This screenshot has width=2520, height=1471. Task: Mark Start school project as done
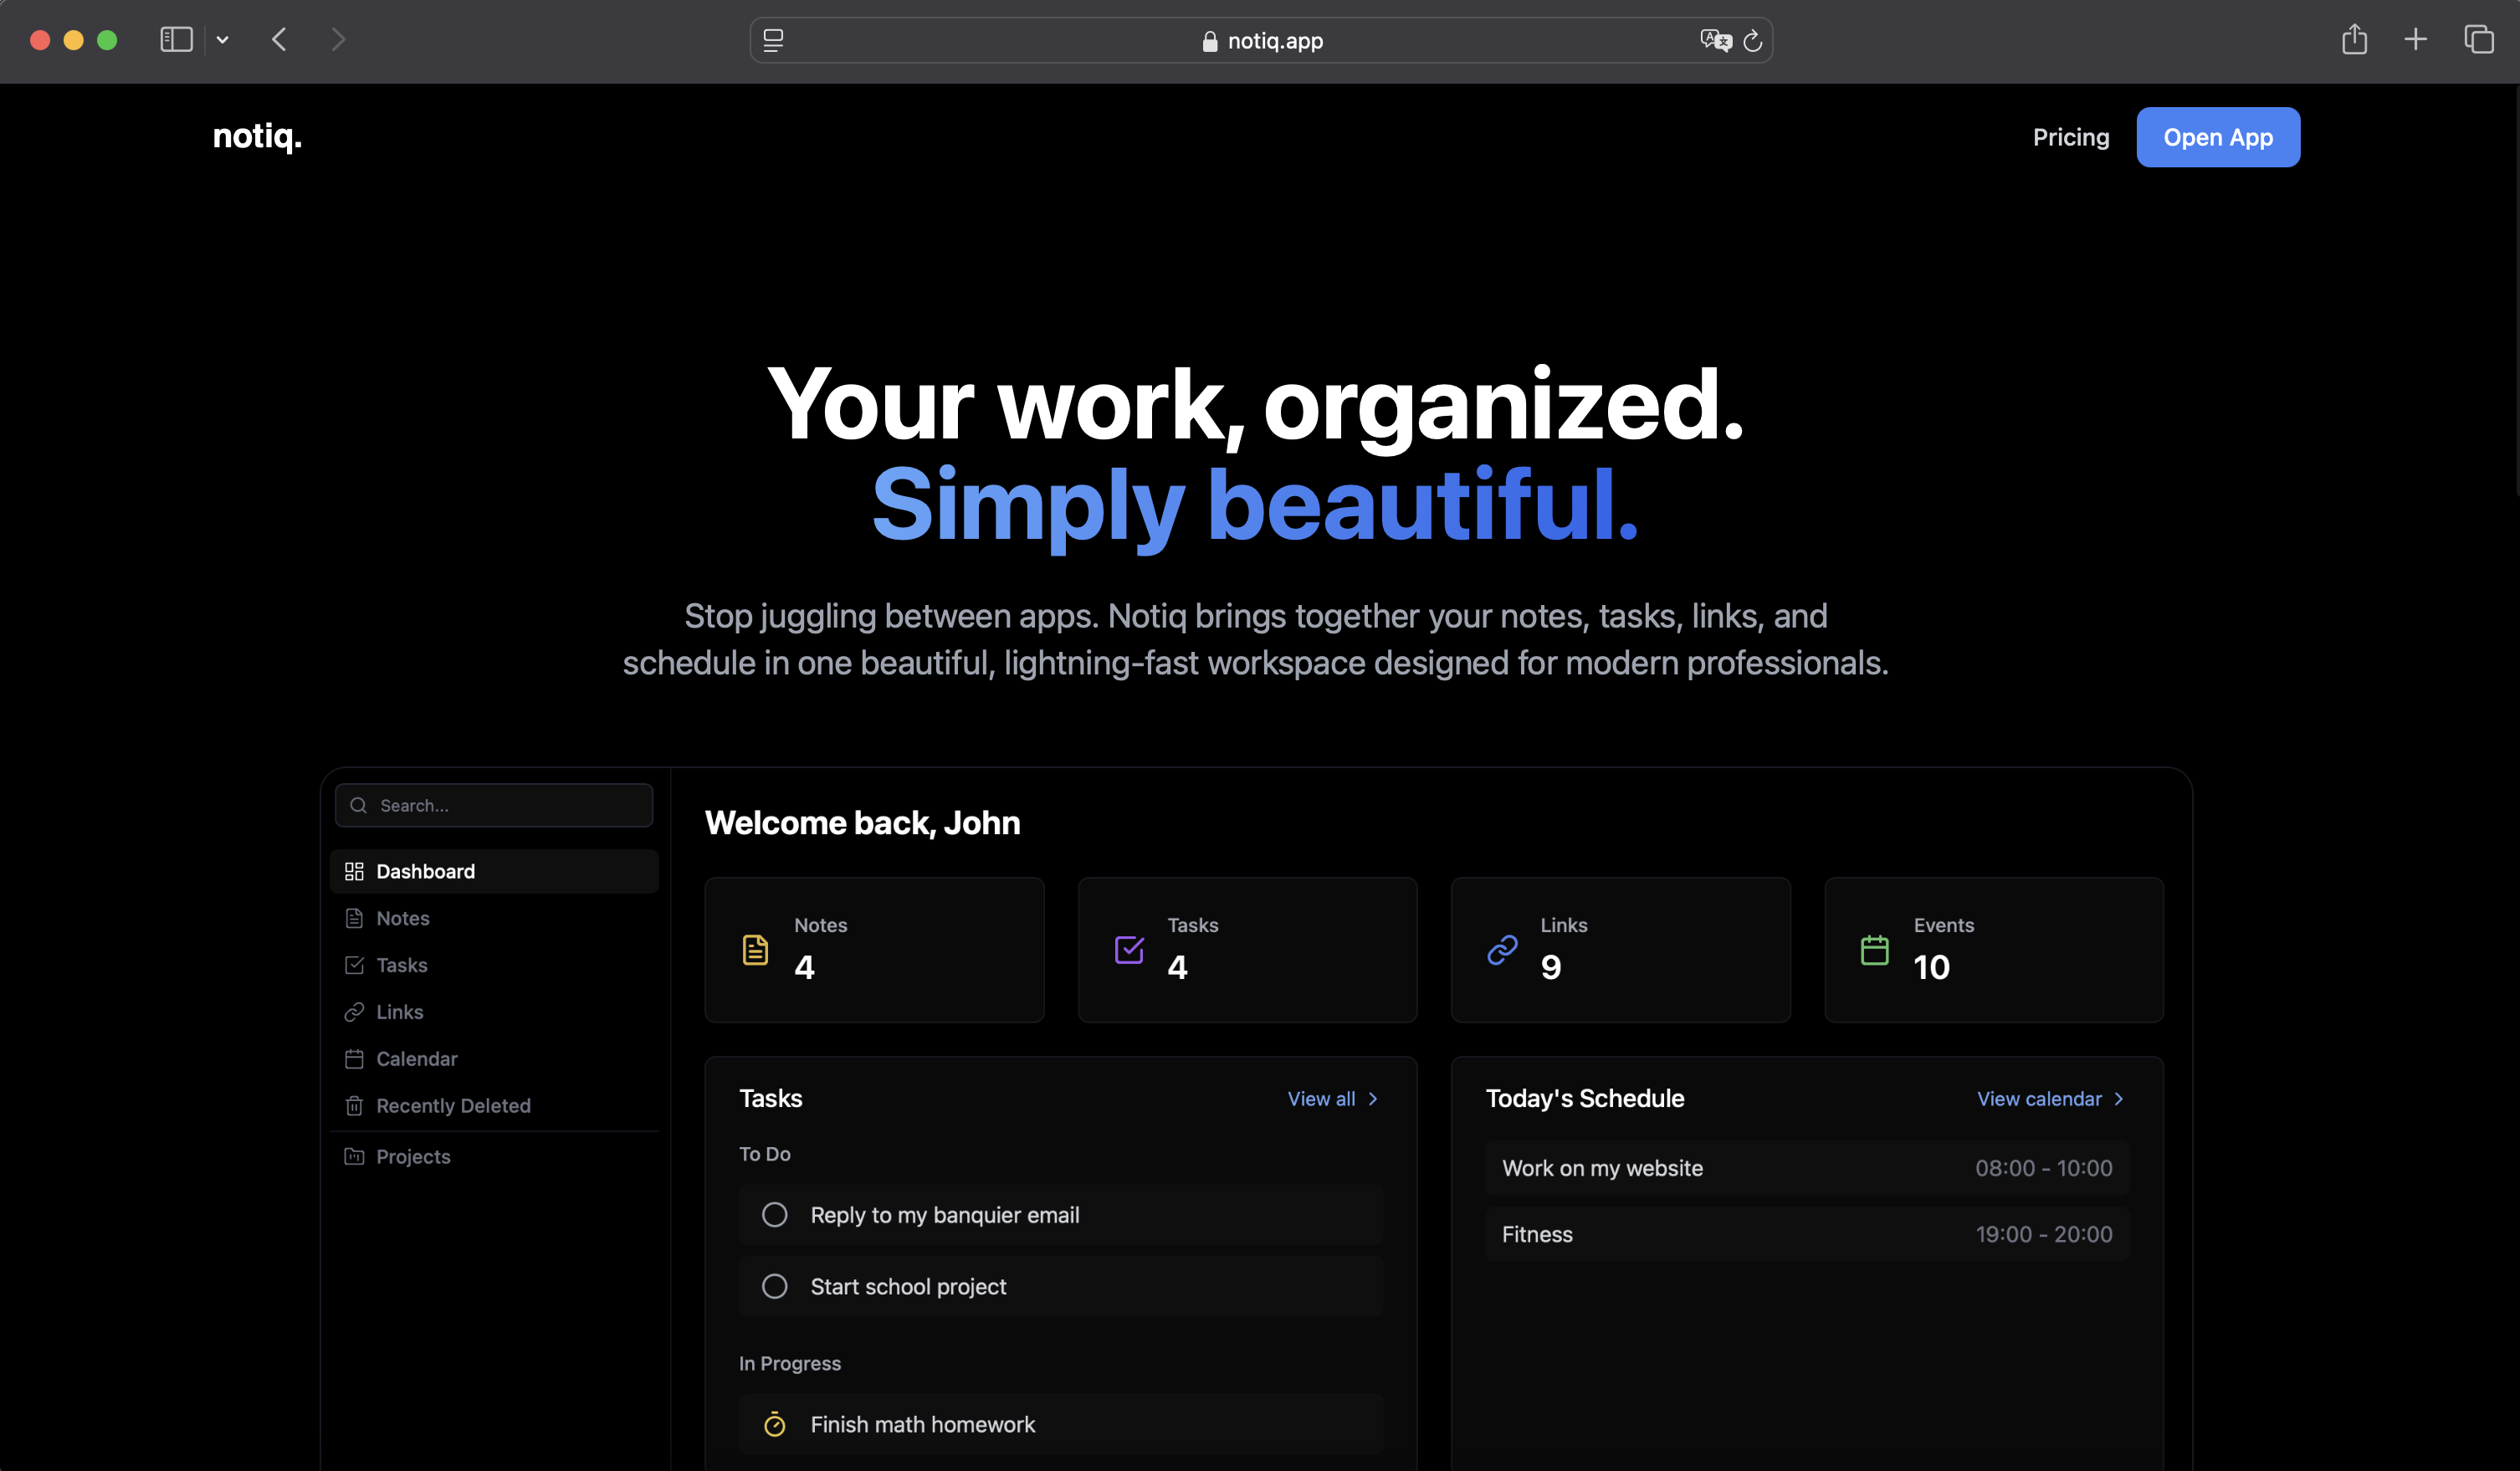pyautogui.click(x=774, y=1287)
